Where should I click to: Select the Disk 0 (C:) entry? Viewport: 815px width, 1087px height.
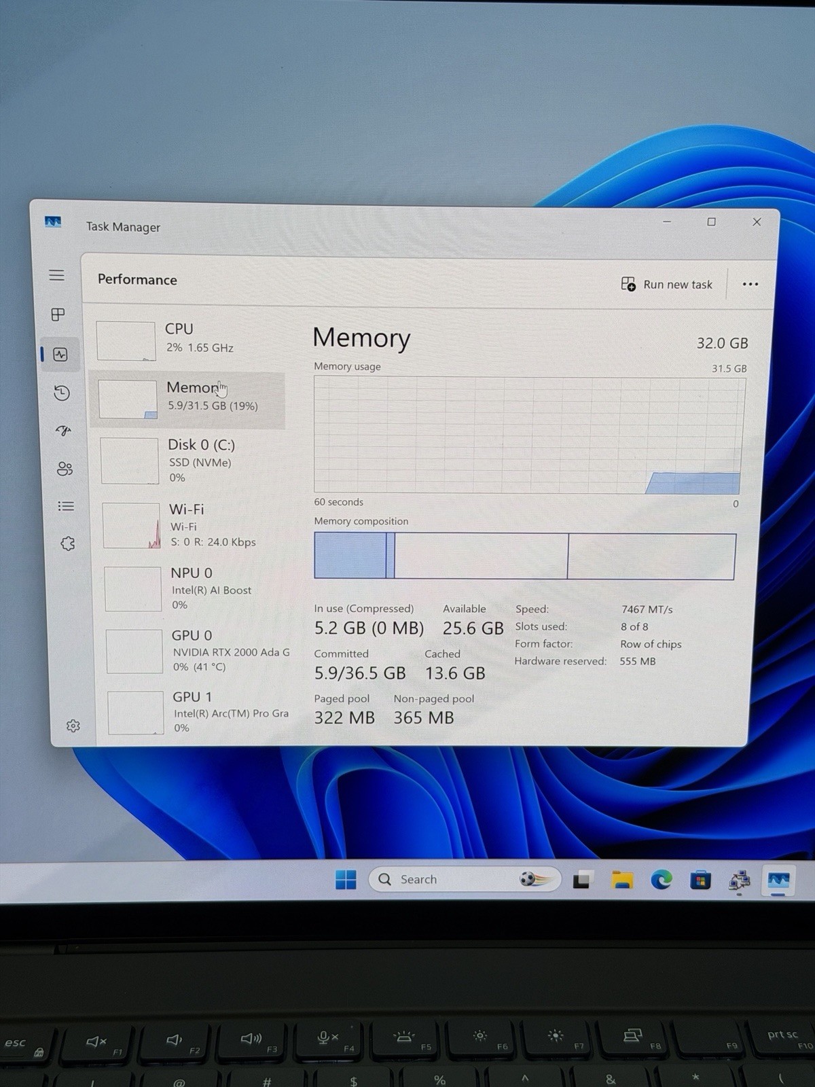pyautogui.click(x=190, y=461)
